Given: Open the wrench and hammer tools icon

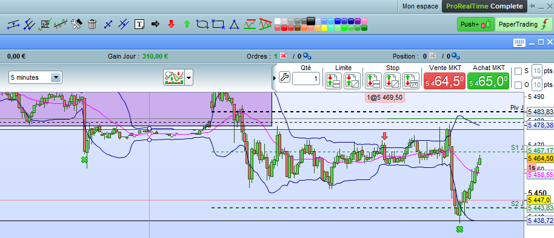Looking at the screenshot, I should [x=76, y=24].
